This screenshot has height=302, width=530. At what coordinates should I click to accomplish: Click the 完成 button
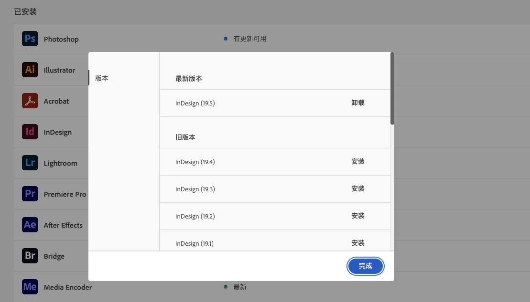[366, 266]
